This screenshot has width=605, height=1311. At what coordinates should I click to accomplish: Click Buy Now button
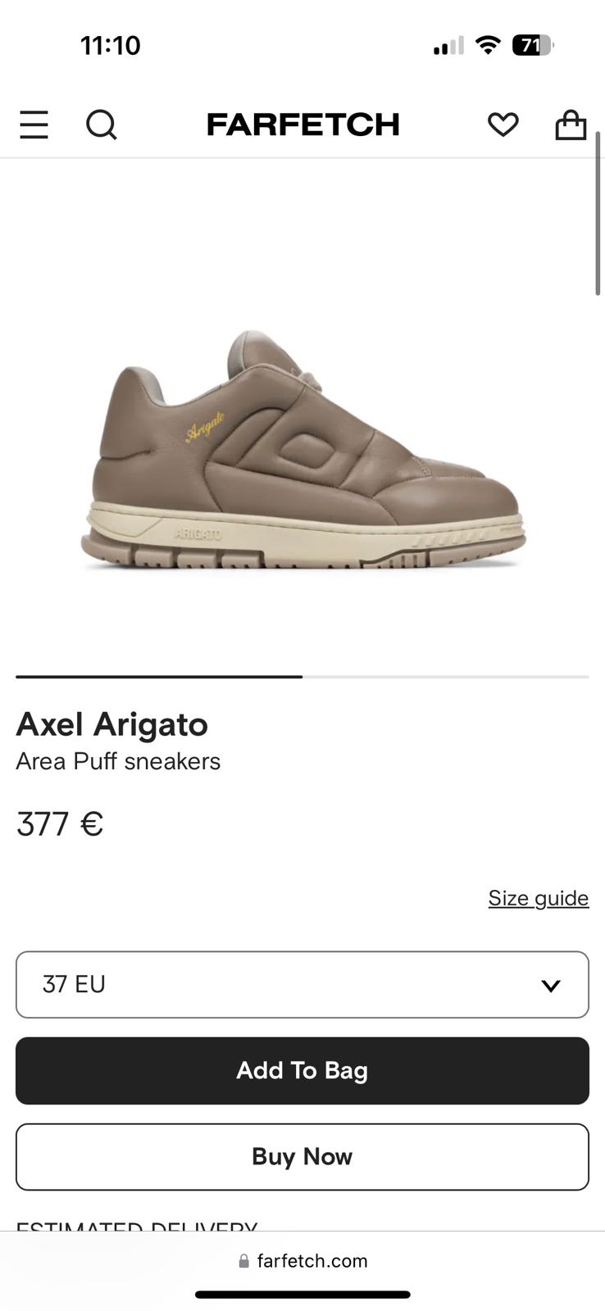coord(302,1156)
